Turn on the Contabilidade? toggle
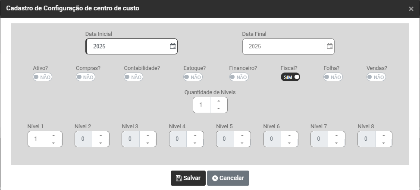420x190 pixels. (133, 77)
